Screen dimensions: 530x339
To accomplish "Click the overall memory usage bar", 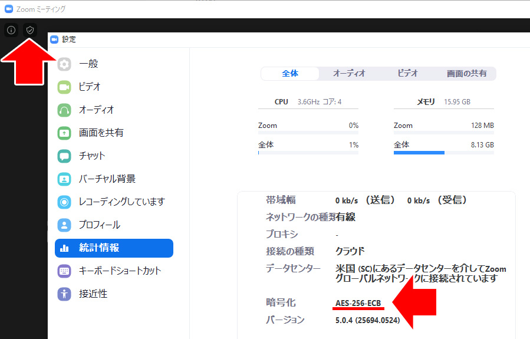I will pos(443,153).
